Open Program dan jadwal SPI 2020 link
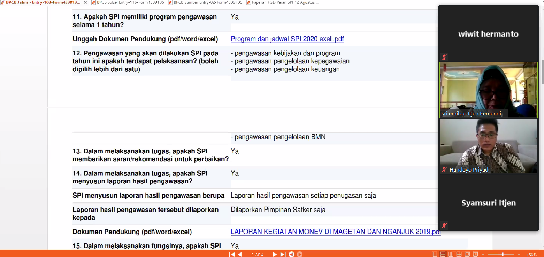The width and height of the screenshot is (544, 257). [x=287, y=39]
